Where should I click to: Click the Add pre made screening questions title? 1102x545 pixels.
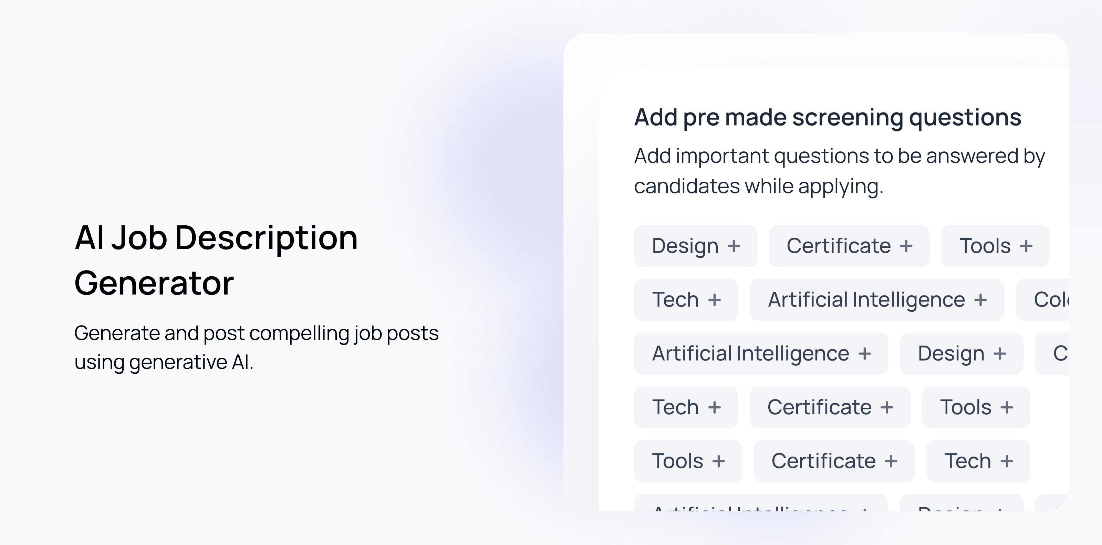click(828, 118)
